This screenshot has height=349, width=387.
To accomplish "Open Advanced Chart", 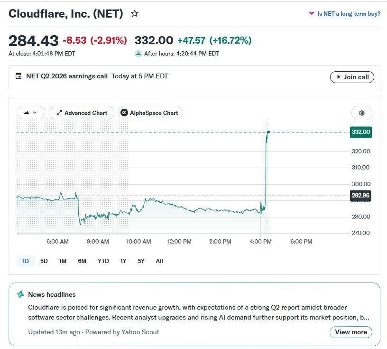I will [x=82, y=113].
